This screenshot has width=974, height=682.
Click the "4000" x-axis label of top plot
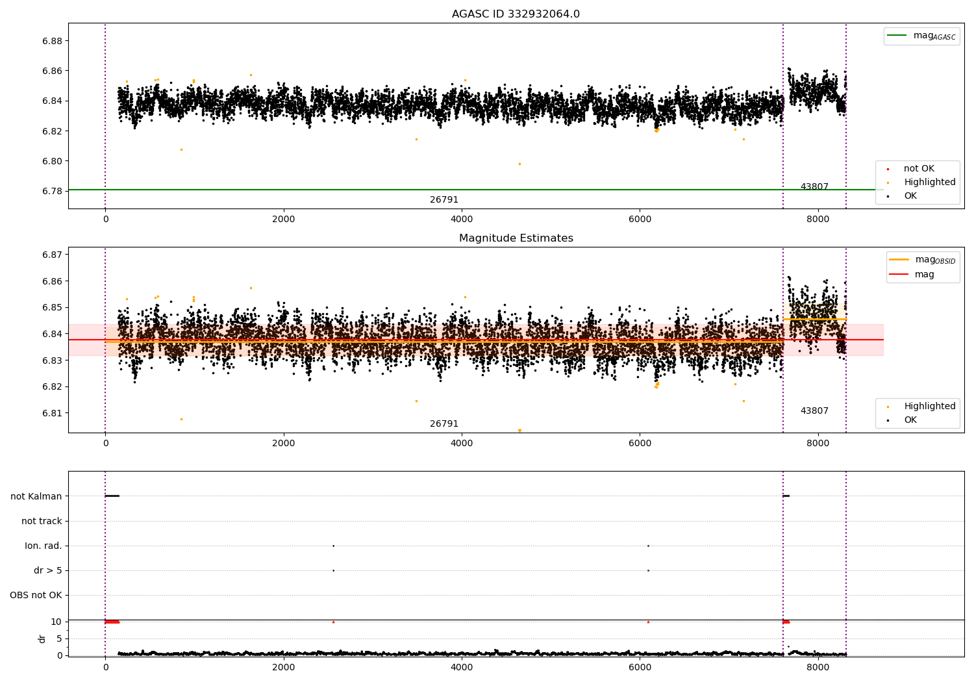click(x=462, y=219)
